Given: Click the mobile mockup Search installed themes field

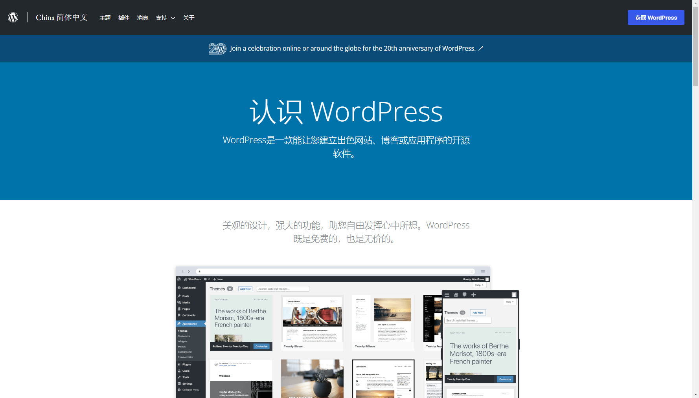Looking at the screenshot, I should click(468, 321).
